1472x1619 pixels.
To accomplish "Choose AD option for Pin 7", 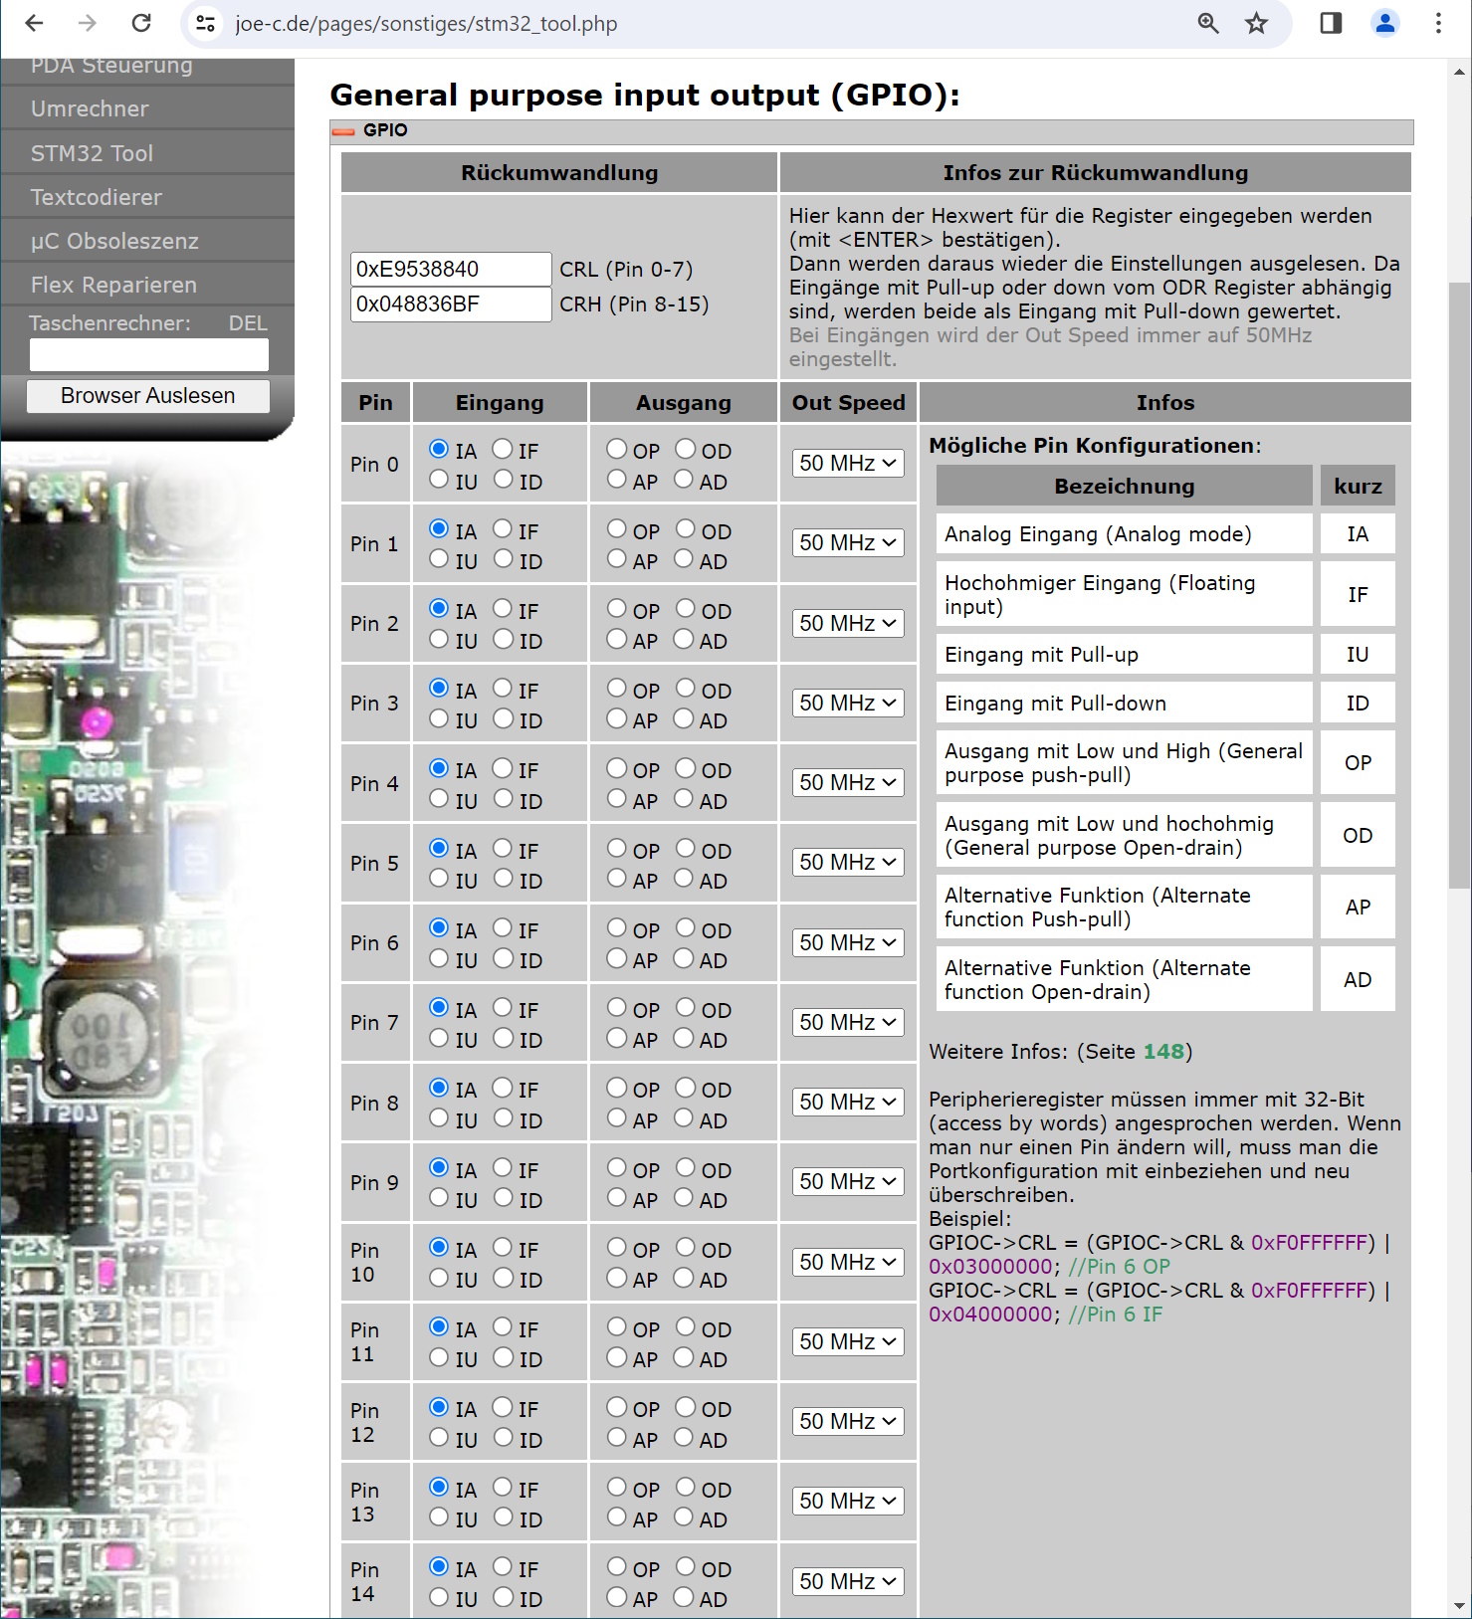I will 684,1039.
